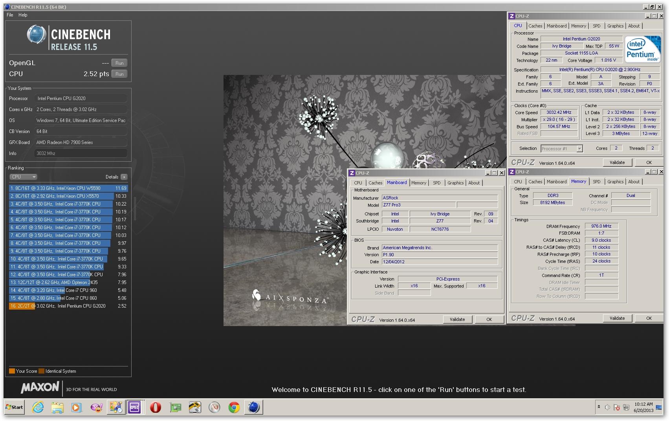Viewport: 669px width, 421px height.
Task: Open the round gauge taskbar icon
Action: click(214, 407)
